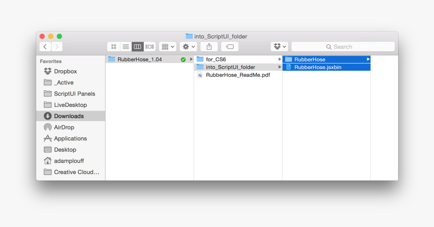The height and width of the screenshot is (227, 434).
Task: Click the RubberHose.jsxbin file icon
Action: [289, 67]
